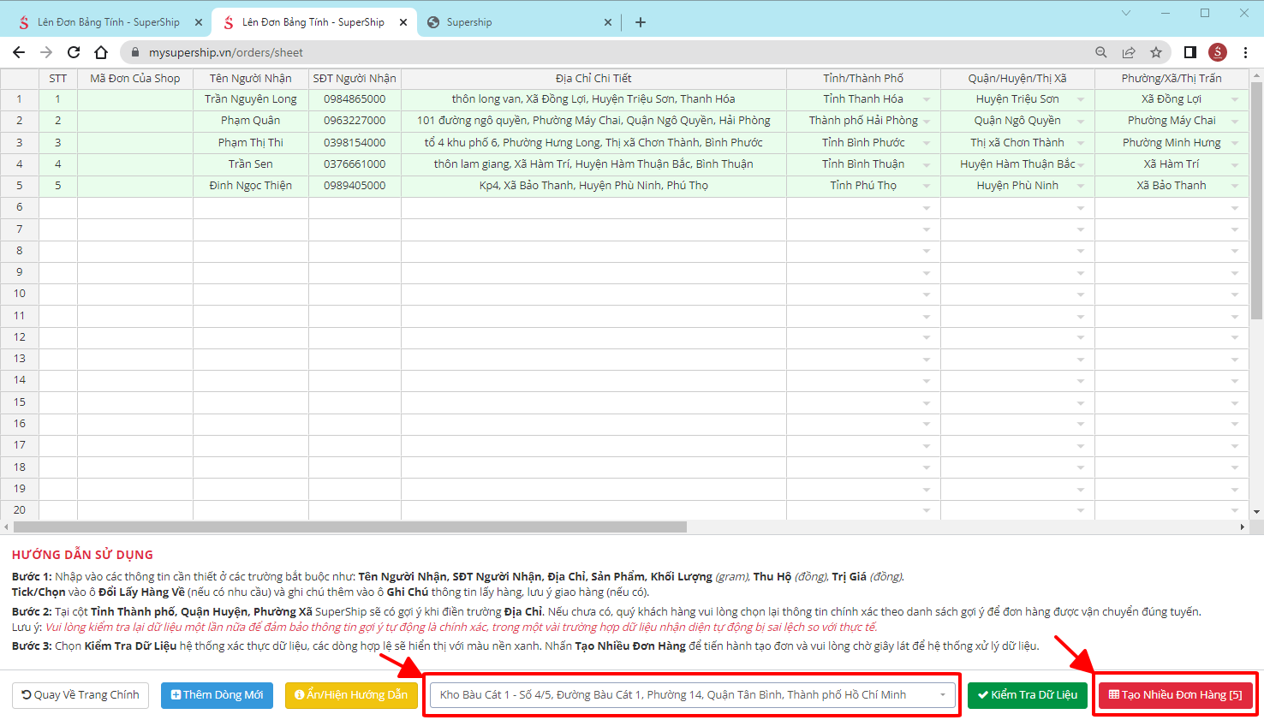The width and height of the screenshot is (1264, 720).
Task: Reload the page with the refresh icon
Action: 74,52
